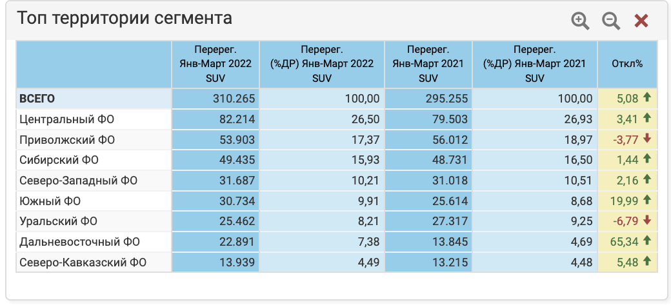The image size is (671, 307).
Task: Click the 65,34 deviation value cell
Action: pyautogui.click(x=622, y=242)
